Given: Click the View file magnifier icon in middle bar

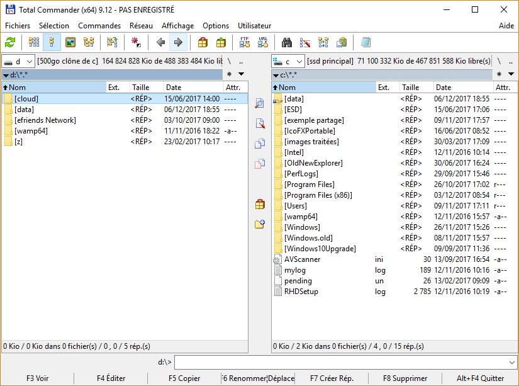Looking at the screenshot, I should (x=260, y=103).
